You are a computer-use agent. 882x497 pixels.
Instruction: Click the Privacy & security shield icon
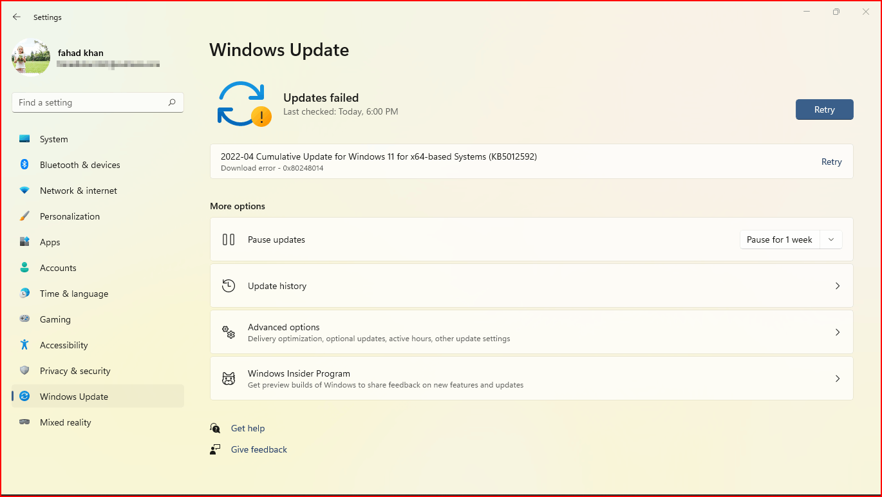click(x=26, y=371)
